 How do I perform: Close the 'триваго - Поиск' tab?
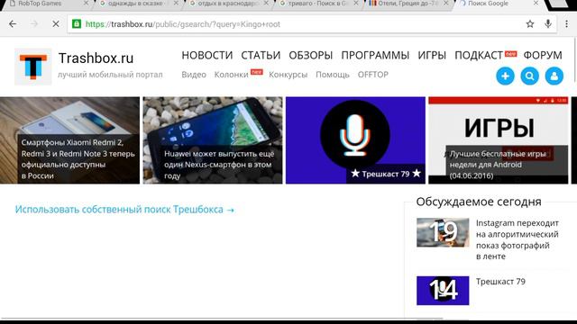(356, 4)
